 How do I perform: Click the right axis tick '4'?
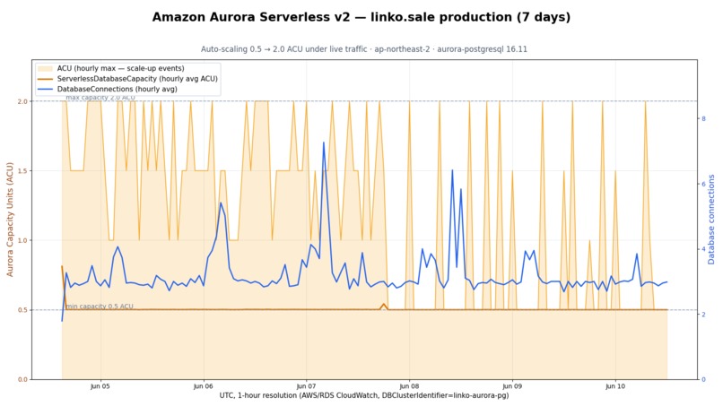(x=703, y=249)
